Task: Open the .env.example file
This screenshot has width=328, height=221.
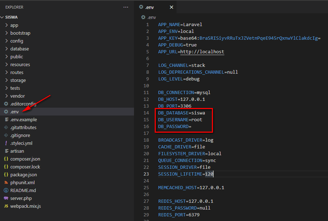Action: 23,120
